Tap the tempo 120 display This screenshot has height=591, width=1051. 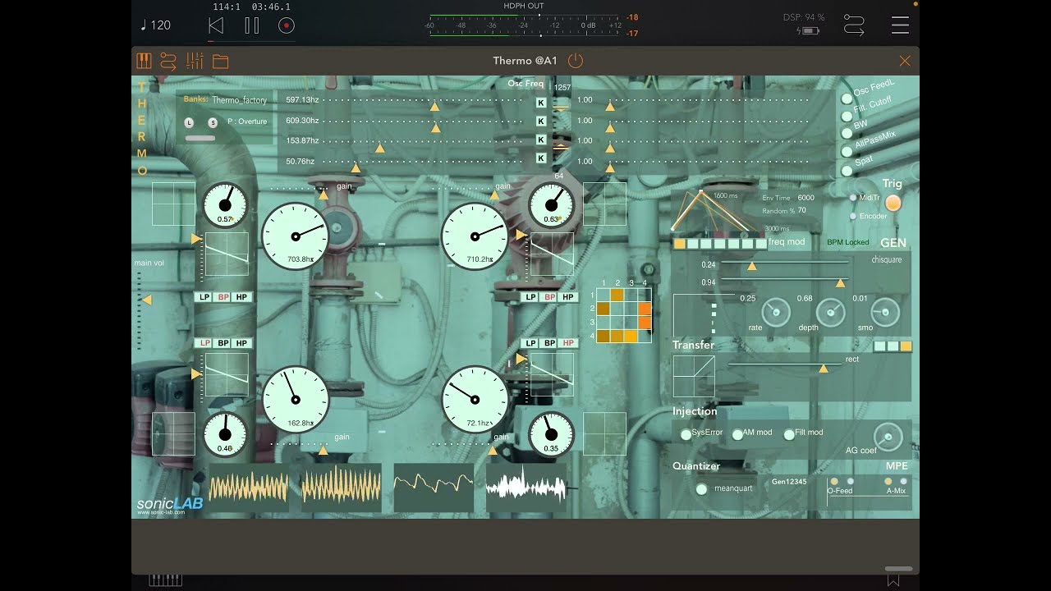(156, 25)
